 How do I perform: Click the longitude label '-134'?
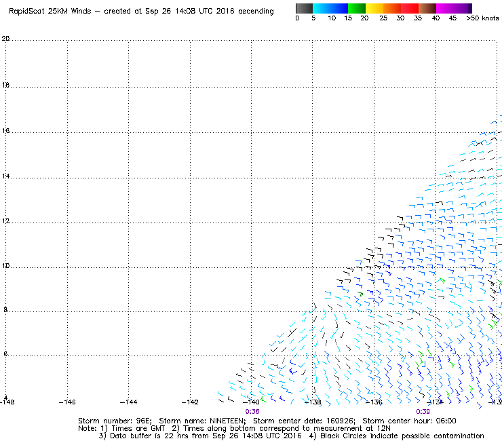point(435,402)
